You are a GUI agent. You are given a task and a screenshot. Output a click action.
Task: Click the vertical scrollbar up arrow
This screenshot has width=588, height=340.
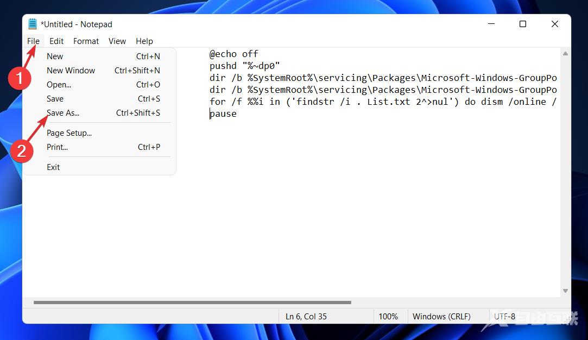pyautogui.click(x=565, y=54)
